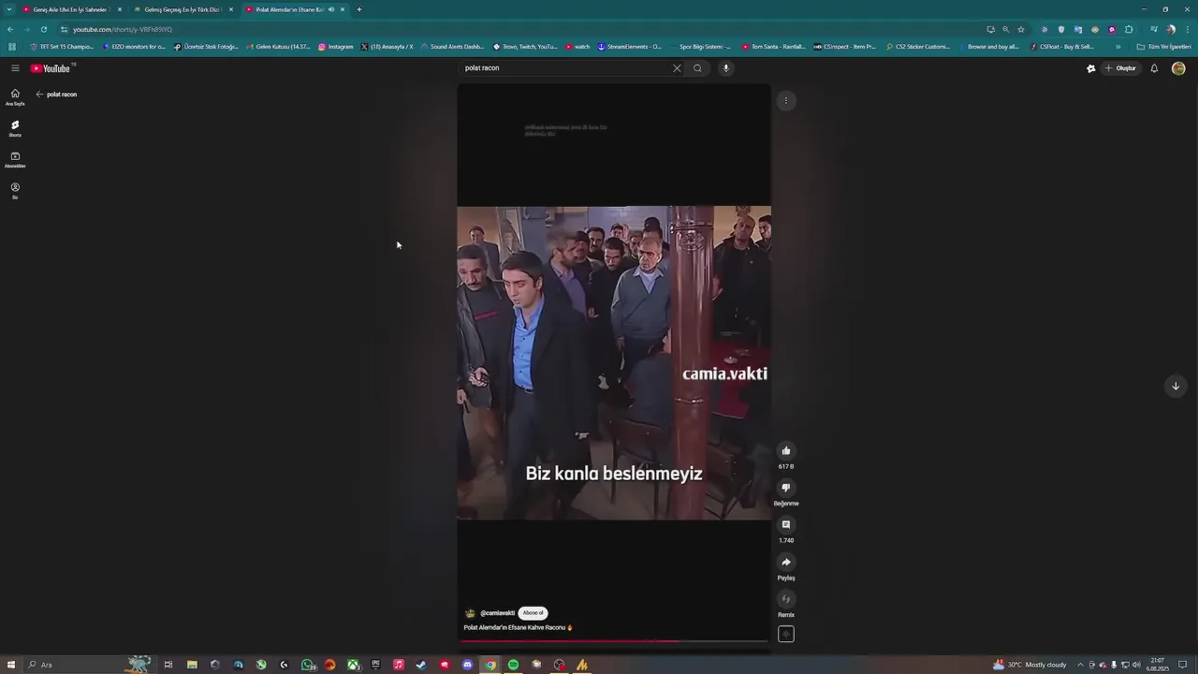Seek in the Short's red progress bar
Screen dimensions: 1198x674
(x=614, y=641)
